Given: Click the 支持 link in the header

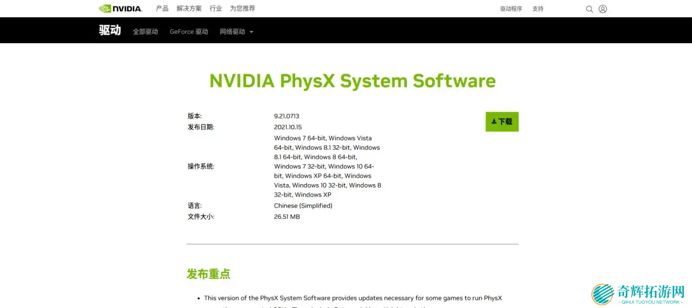Looking at the screenshot, I should tap(538, 9).
